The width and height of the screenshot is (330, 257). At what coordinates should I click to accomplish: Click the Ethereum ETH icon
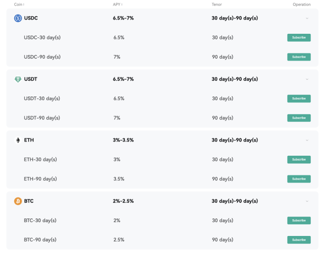pos(17,140)
